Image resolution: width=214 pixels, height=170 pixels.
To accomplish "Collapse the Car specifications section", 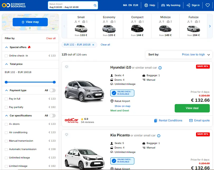I will pos(6,116).
